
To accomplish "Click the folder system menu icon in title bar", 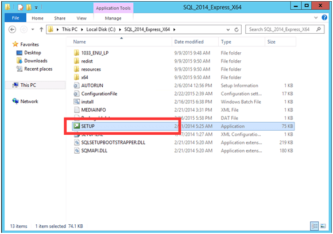I will point(7,7).
